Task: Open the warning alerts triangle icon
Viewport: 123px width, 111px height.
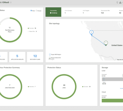Action: tap(120, 3)
